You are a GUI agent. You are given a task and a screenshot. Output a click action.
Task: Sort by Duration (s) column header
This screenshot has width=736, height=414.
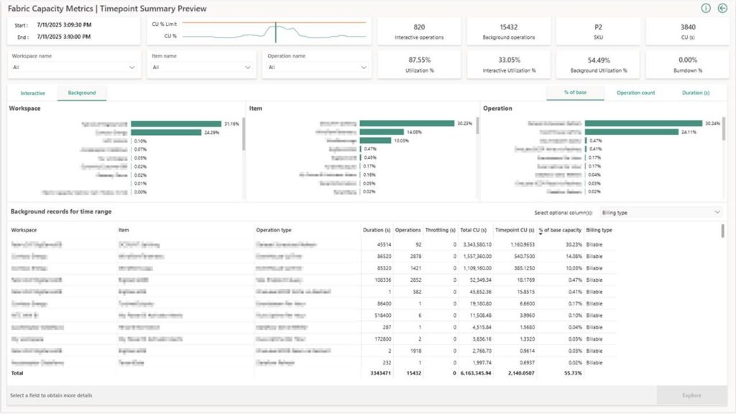click(x=377, y=230)
